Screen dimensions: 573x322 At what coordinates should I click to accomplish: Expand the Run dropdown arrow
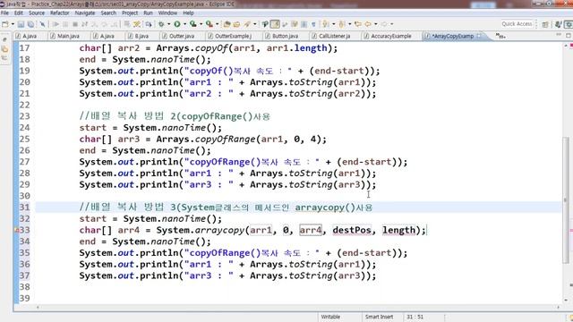point(184,24)
